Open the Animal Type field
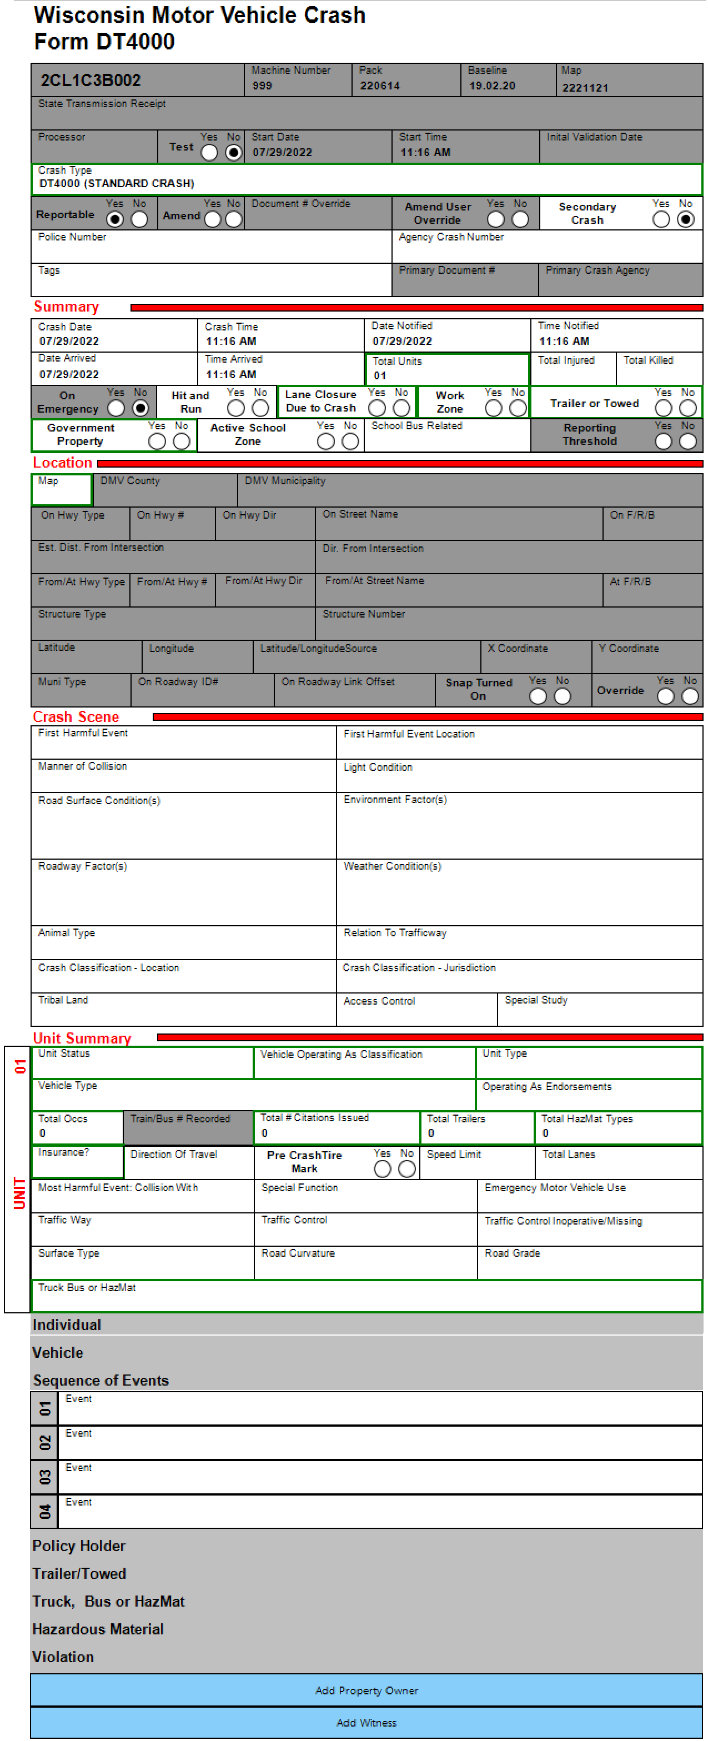 183,943
